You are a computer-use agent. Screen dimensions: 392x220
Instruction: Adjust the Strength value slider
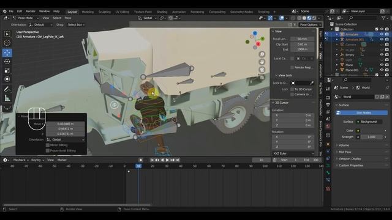click(372, 137)
